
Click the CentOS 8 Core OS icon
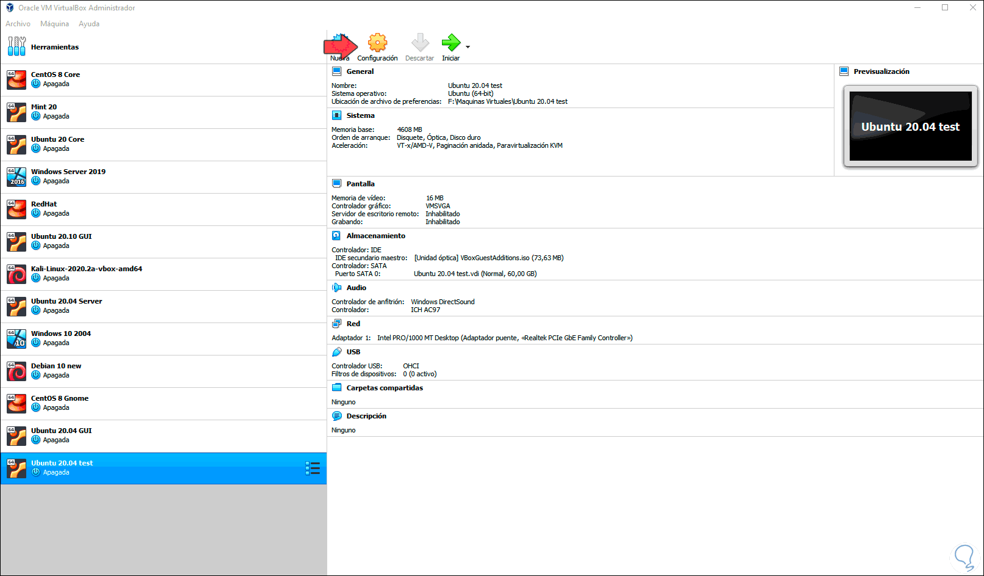pos(16,79)
